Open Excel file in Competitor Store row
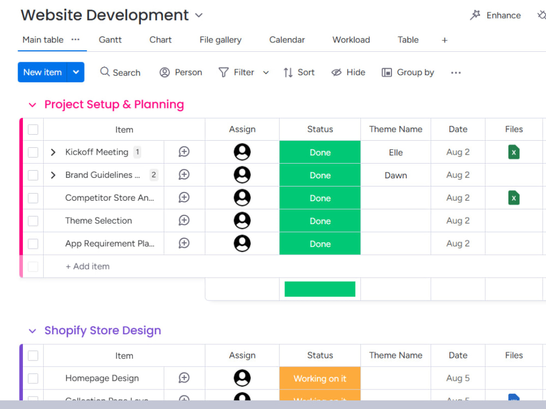The height and width of the screenshot is (409, 546). 514,198
